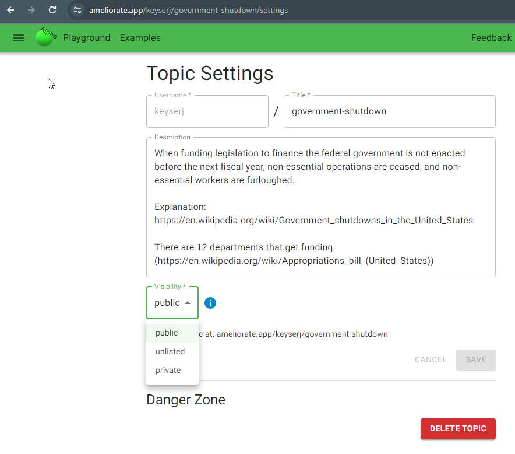Click the Government_shutdowns Wikipedia URL in description
The height and width of the screenshot is (454, 515).
tap(313, 221)
